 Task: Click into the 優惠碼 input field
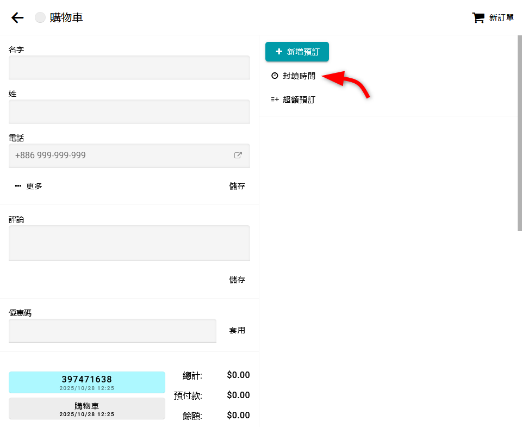113,331
